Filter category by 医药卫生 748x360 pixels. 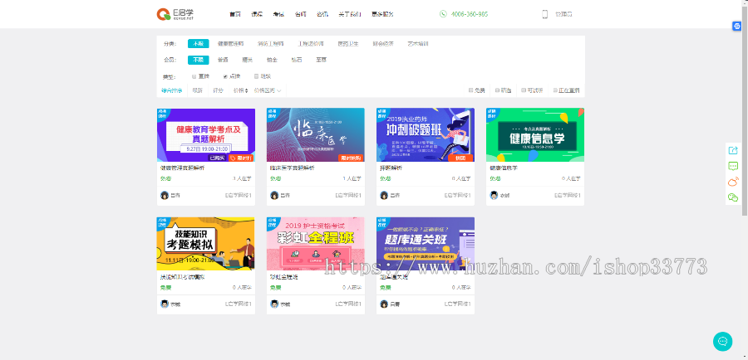(x=348, y=43)
